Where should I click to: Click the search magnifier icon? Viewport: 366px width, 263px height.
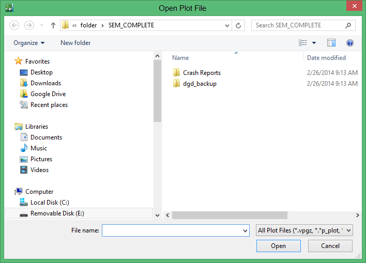click(x=348, y=25)
